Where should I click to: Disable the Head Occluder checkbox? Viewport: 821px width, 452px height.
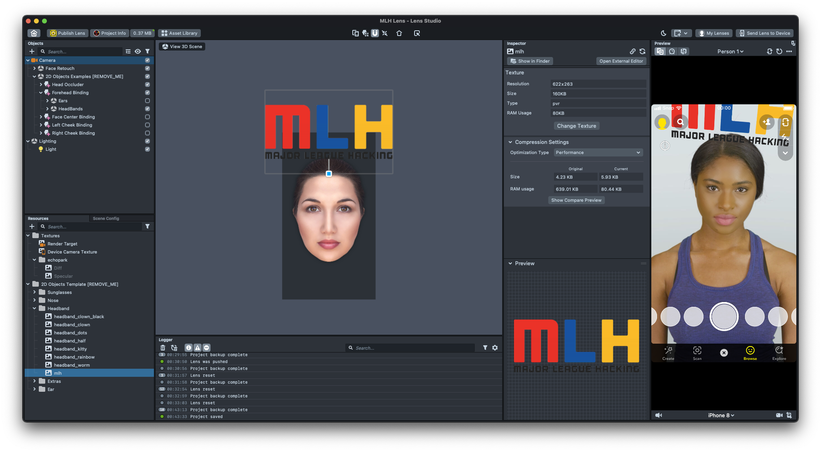(x=147, y=84)
